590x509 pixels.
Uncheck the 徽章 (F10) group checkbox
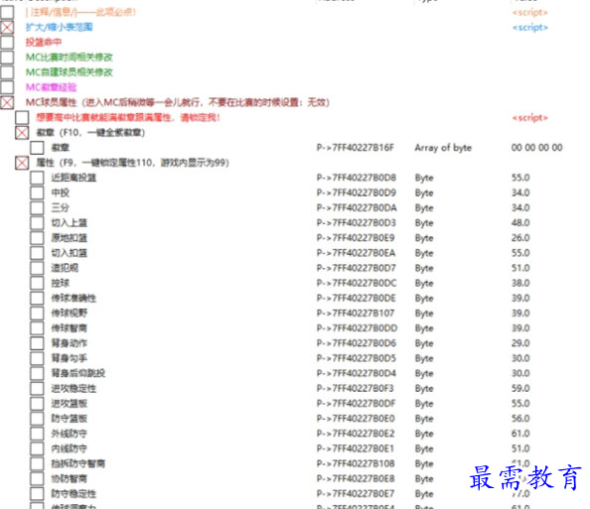pyautogui.click(x=22, y=132)
